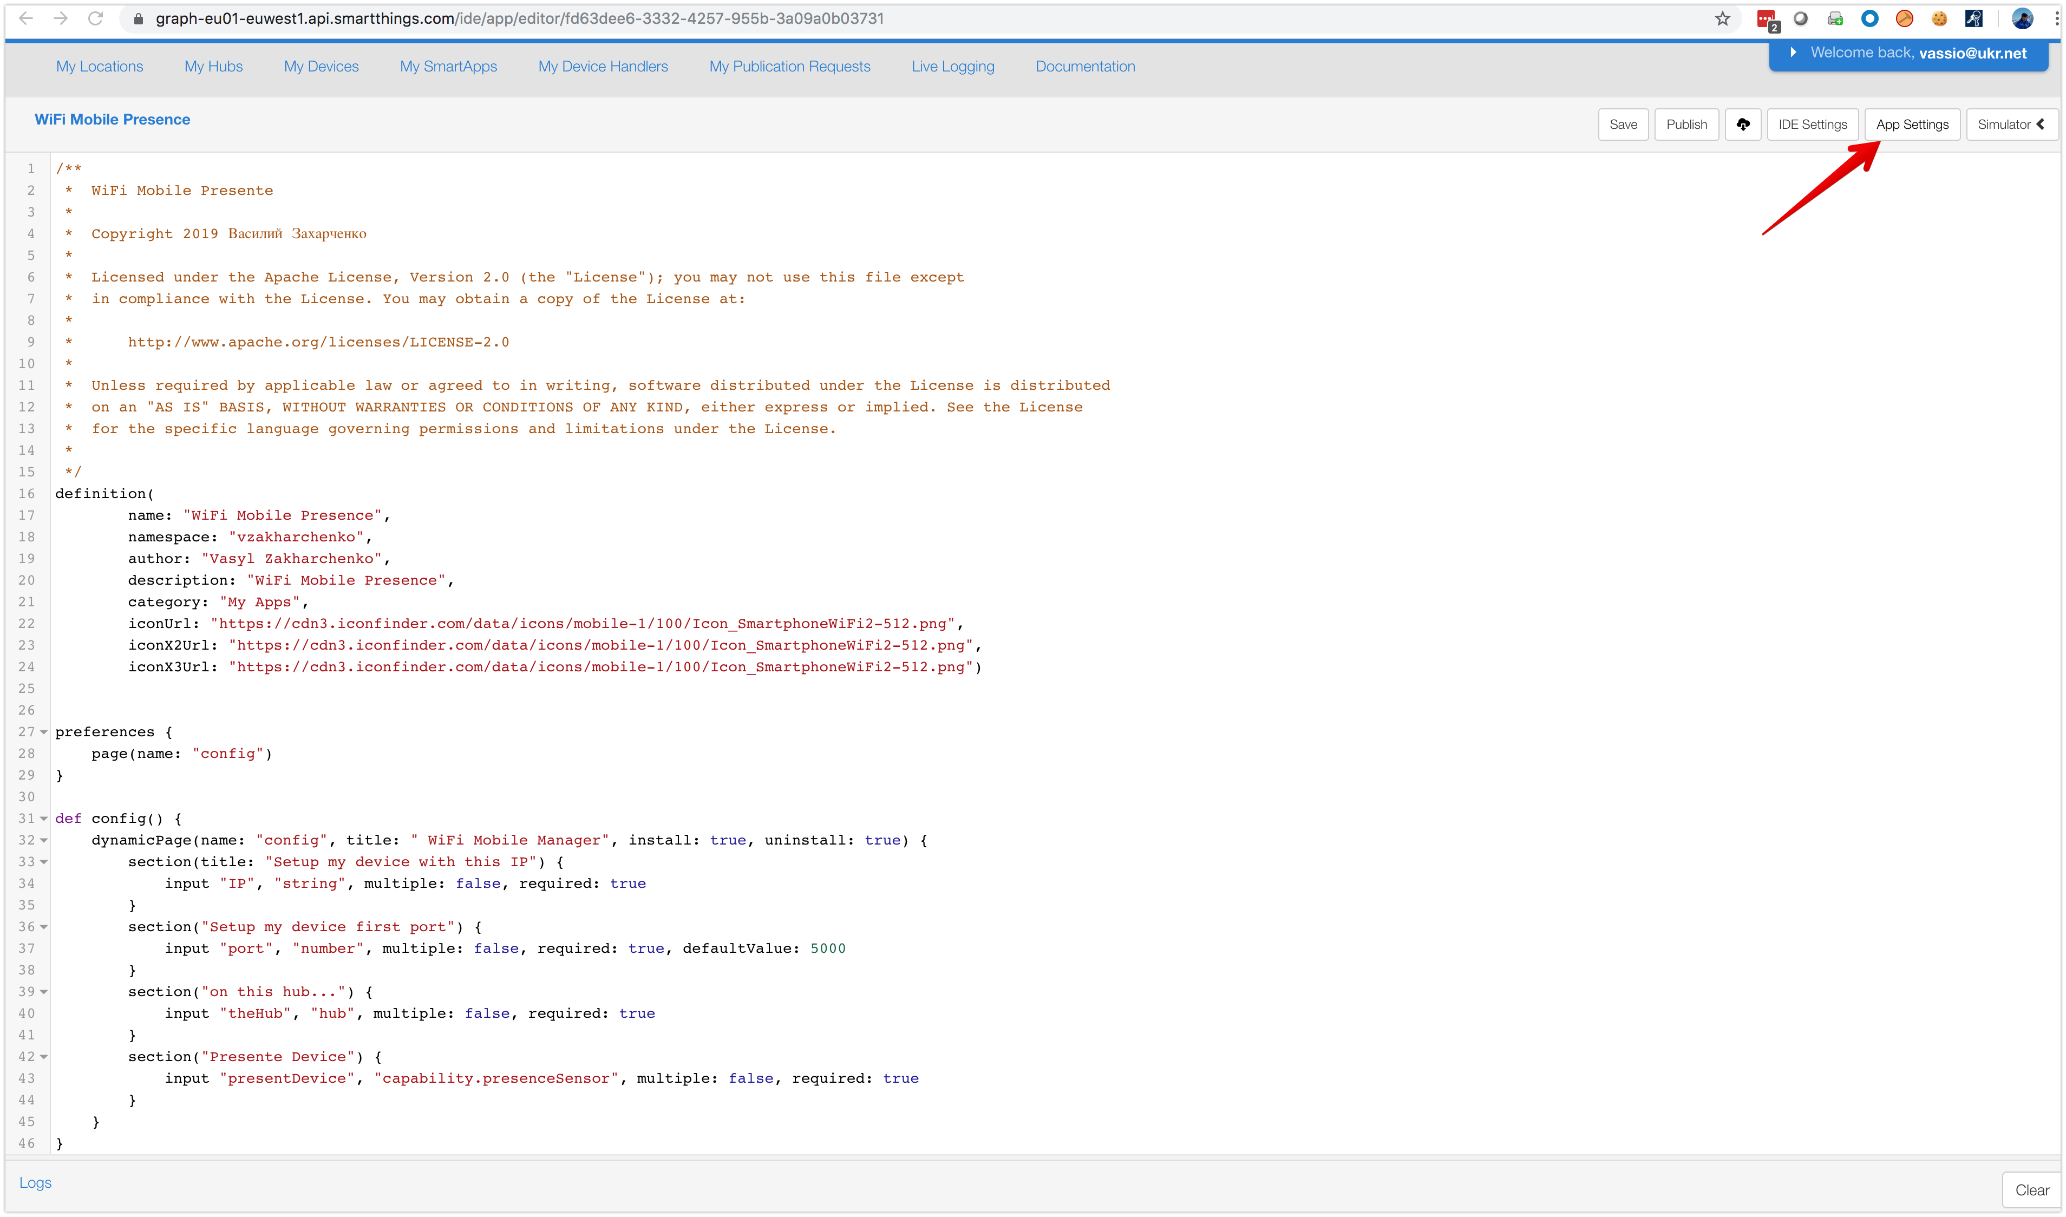Reload the page in the browser
The image size is (2066, 1217).
coord(96,19)
